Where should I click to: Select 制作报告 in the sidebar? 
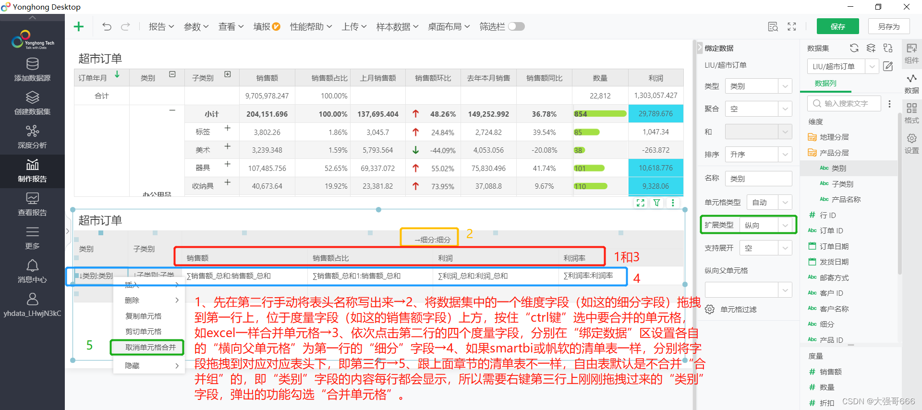point(32,171)
